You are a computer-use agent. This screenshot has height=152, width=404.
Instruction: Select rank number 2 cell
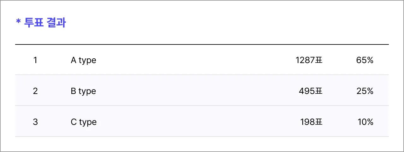pos(35,91)
